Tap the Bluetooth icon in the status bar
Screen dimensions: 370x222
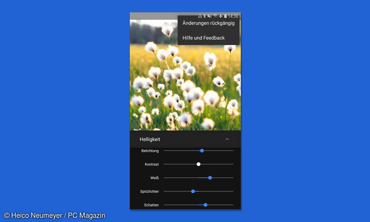pos(204,16)
